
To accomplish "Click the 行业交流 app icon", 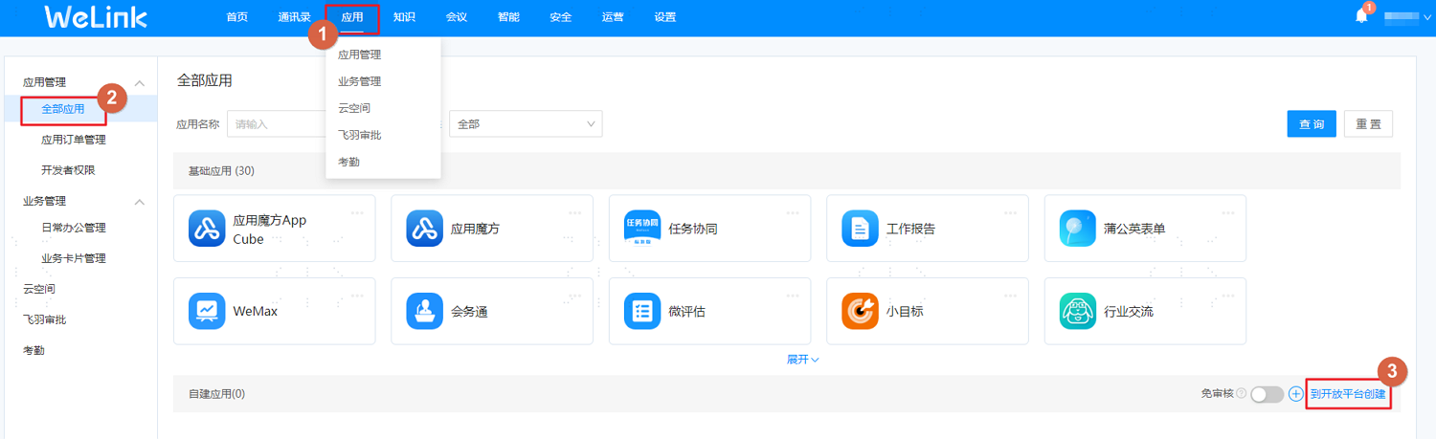I will pos(1078,311).
